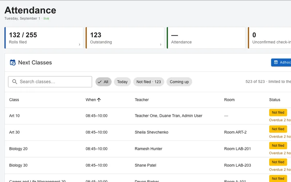Viewport: 291px width, 182px height.
Task: Sort by the Teacher column header
Action: [142, 100]
